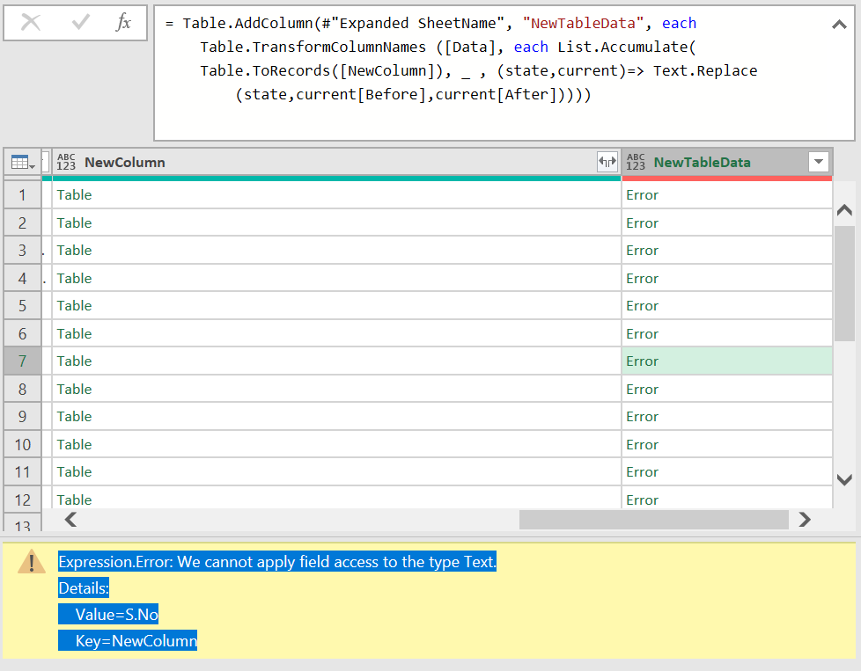
Task: Select row number 1 header
Action: click(x=23, y=194)
